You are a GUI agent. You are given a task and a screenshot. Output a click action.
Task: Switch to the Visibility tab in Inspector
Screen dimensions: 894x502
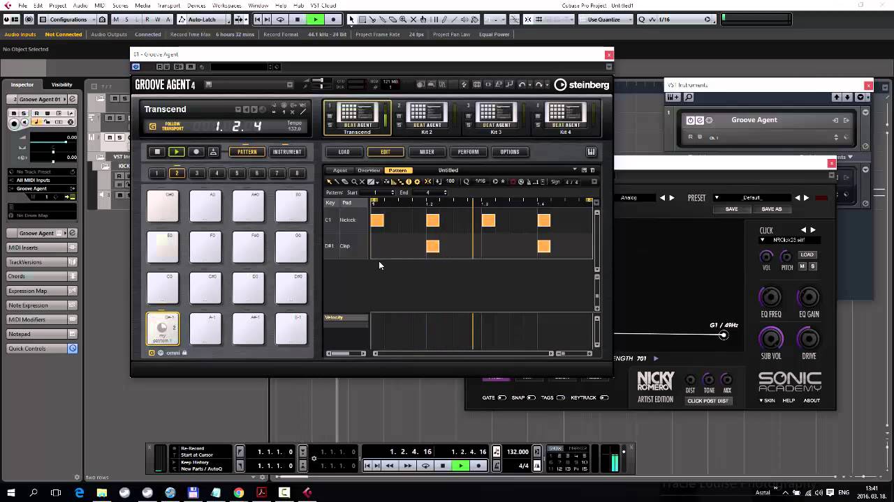click(61, 84)
